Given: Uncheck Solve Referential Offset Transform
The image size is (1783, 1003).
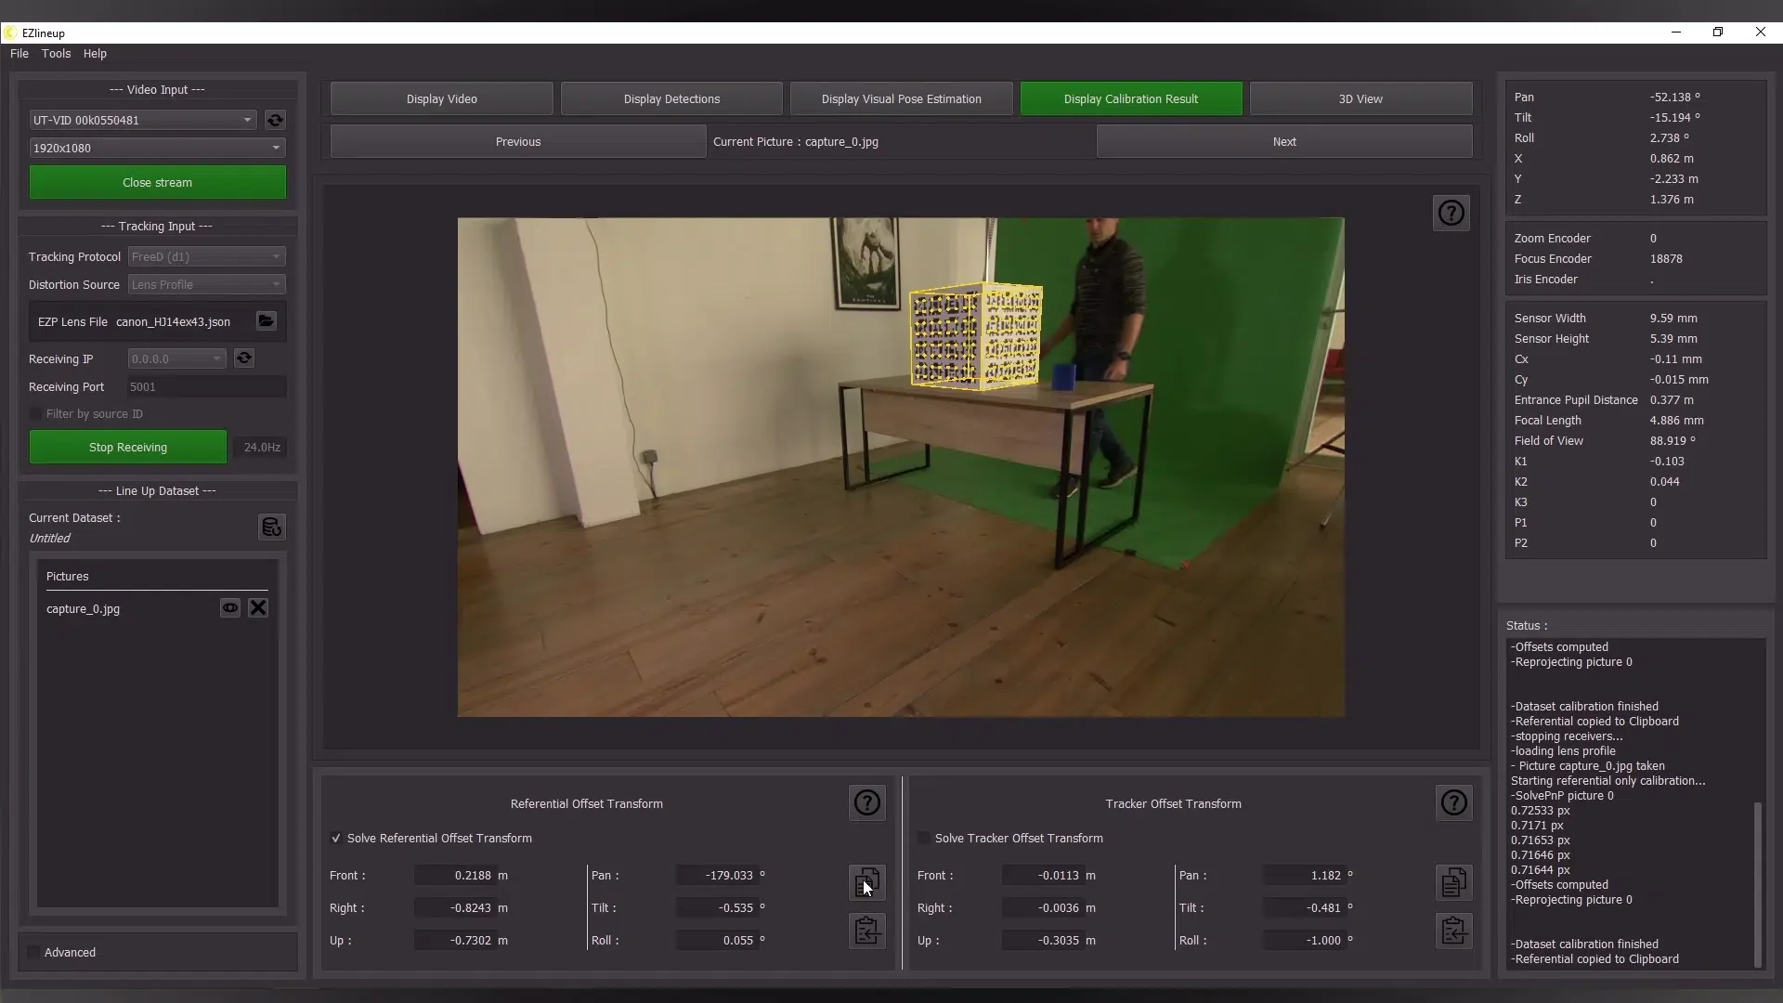Looking at the screenshot, I should (x=336, y=839).
